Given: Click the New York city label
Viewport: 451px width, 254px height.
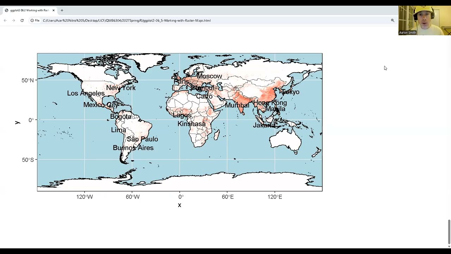Looking at the screenshot, I should pyautogui.click(x=121, y=88).
